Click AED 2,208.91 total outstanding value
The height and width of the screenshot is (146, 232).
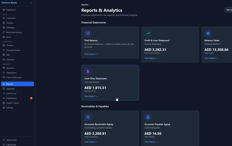point(95,134)
